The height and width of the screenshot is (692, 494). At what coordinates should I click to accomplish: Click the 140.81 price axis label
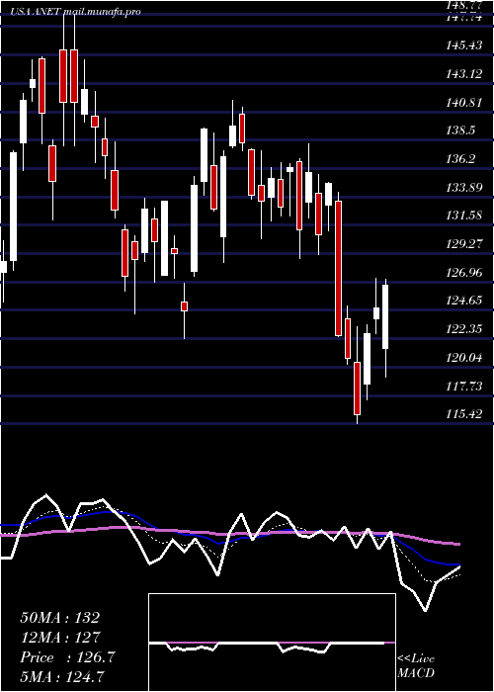(465, 103)
